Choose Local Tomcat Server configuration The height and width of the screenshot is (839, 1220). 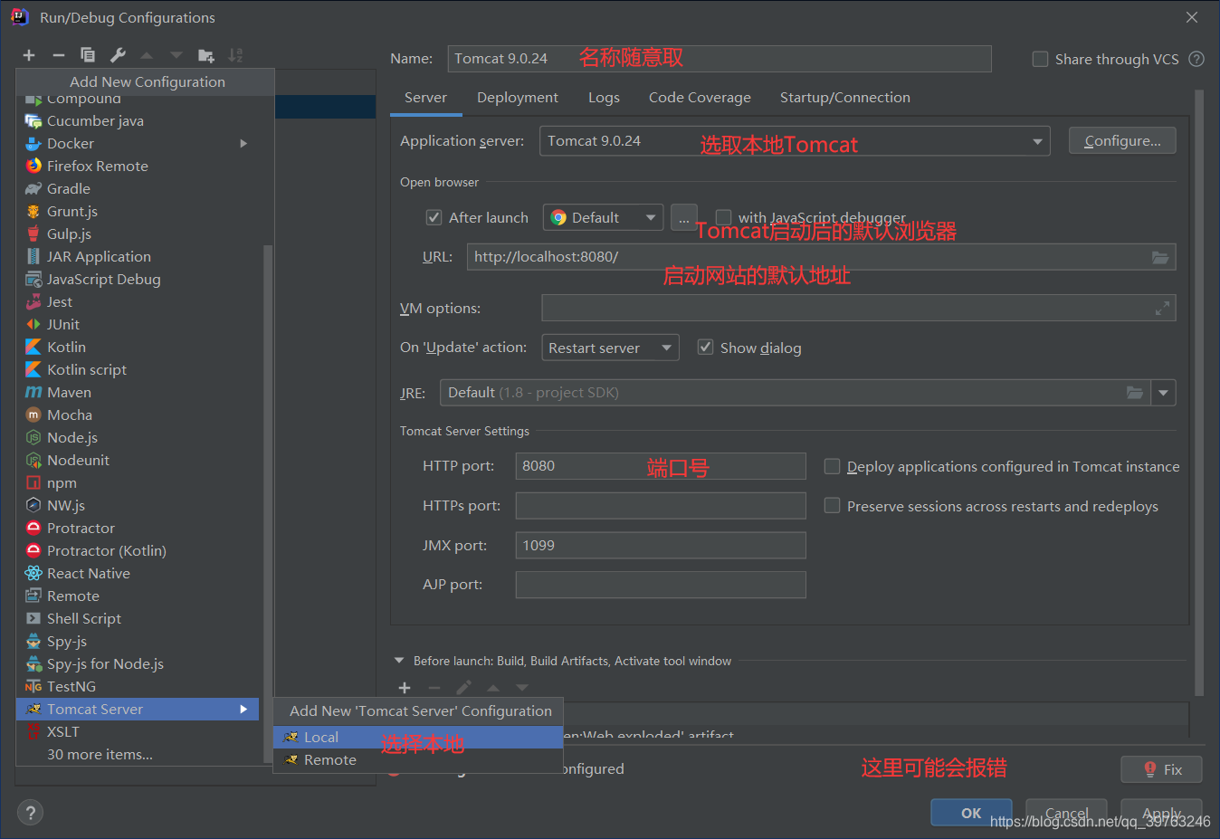[418, 738]
